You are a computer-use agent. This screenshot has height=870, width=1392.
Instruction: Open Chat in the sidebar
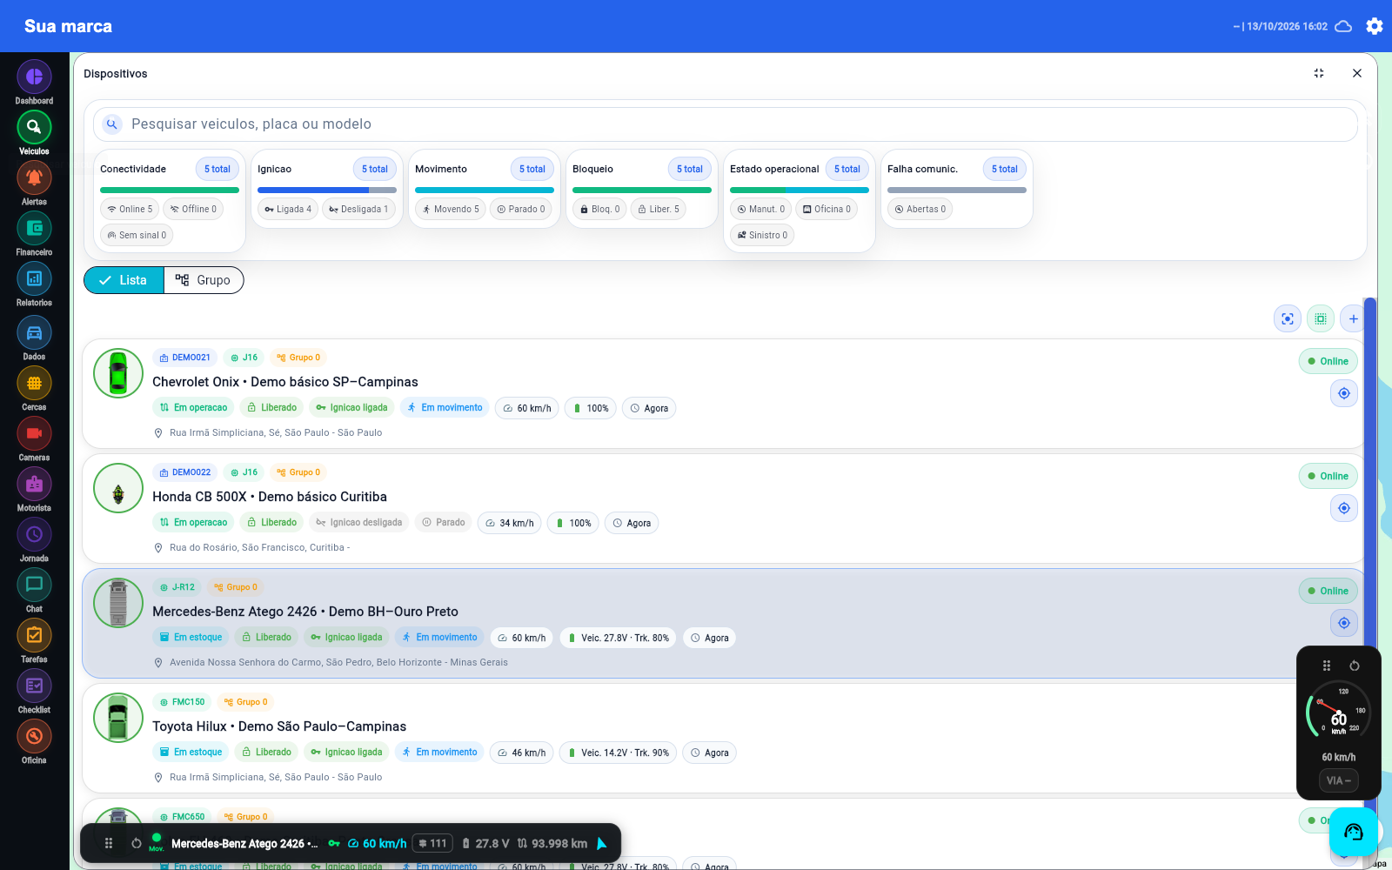[x=34, y=586]
